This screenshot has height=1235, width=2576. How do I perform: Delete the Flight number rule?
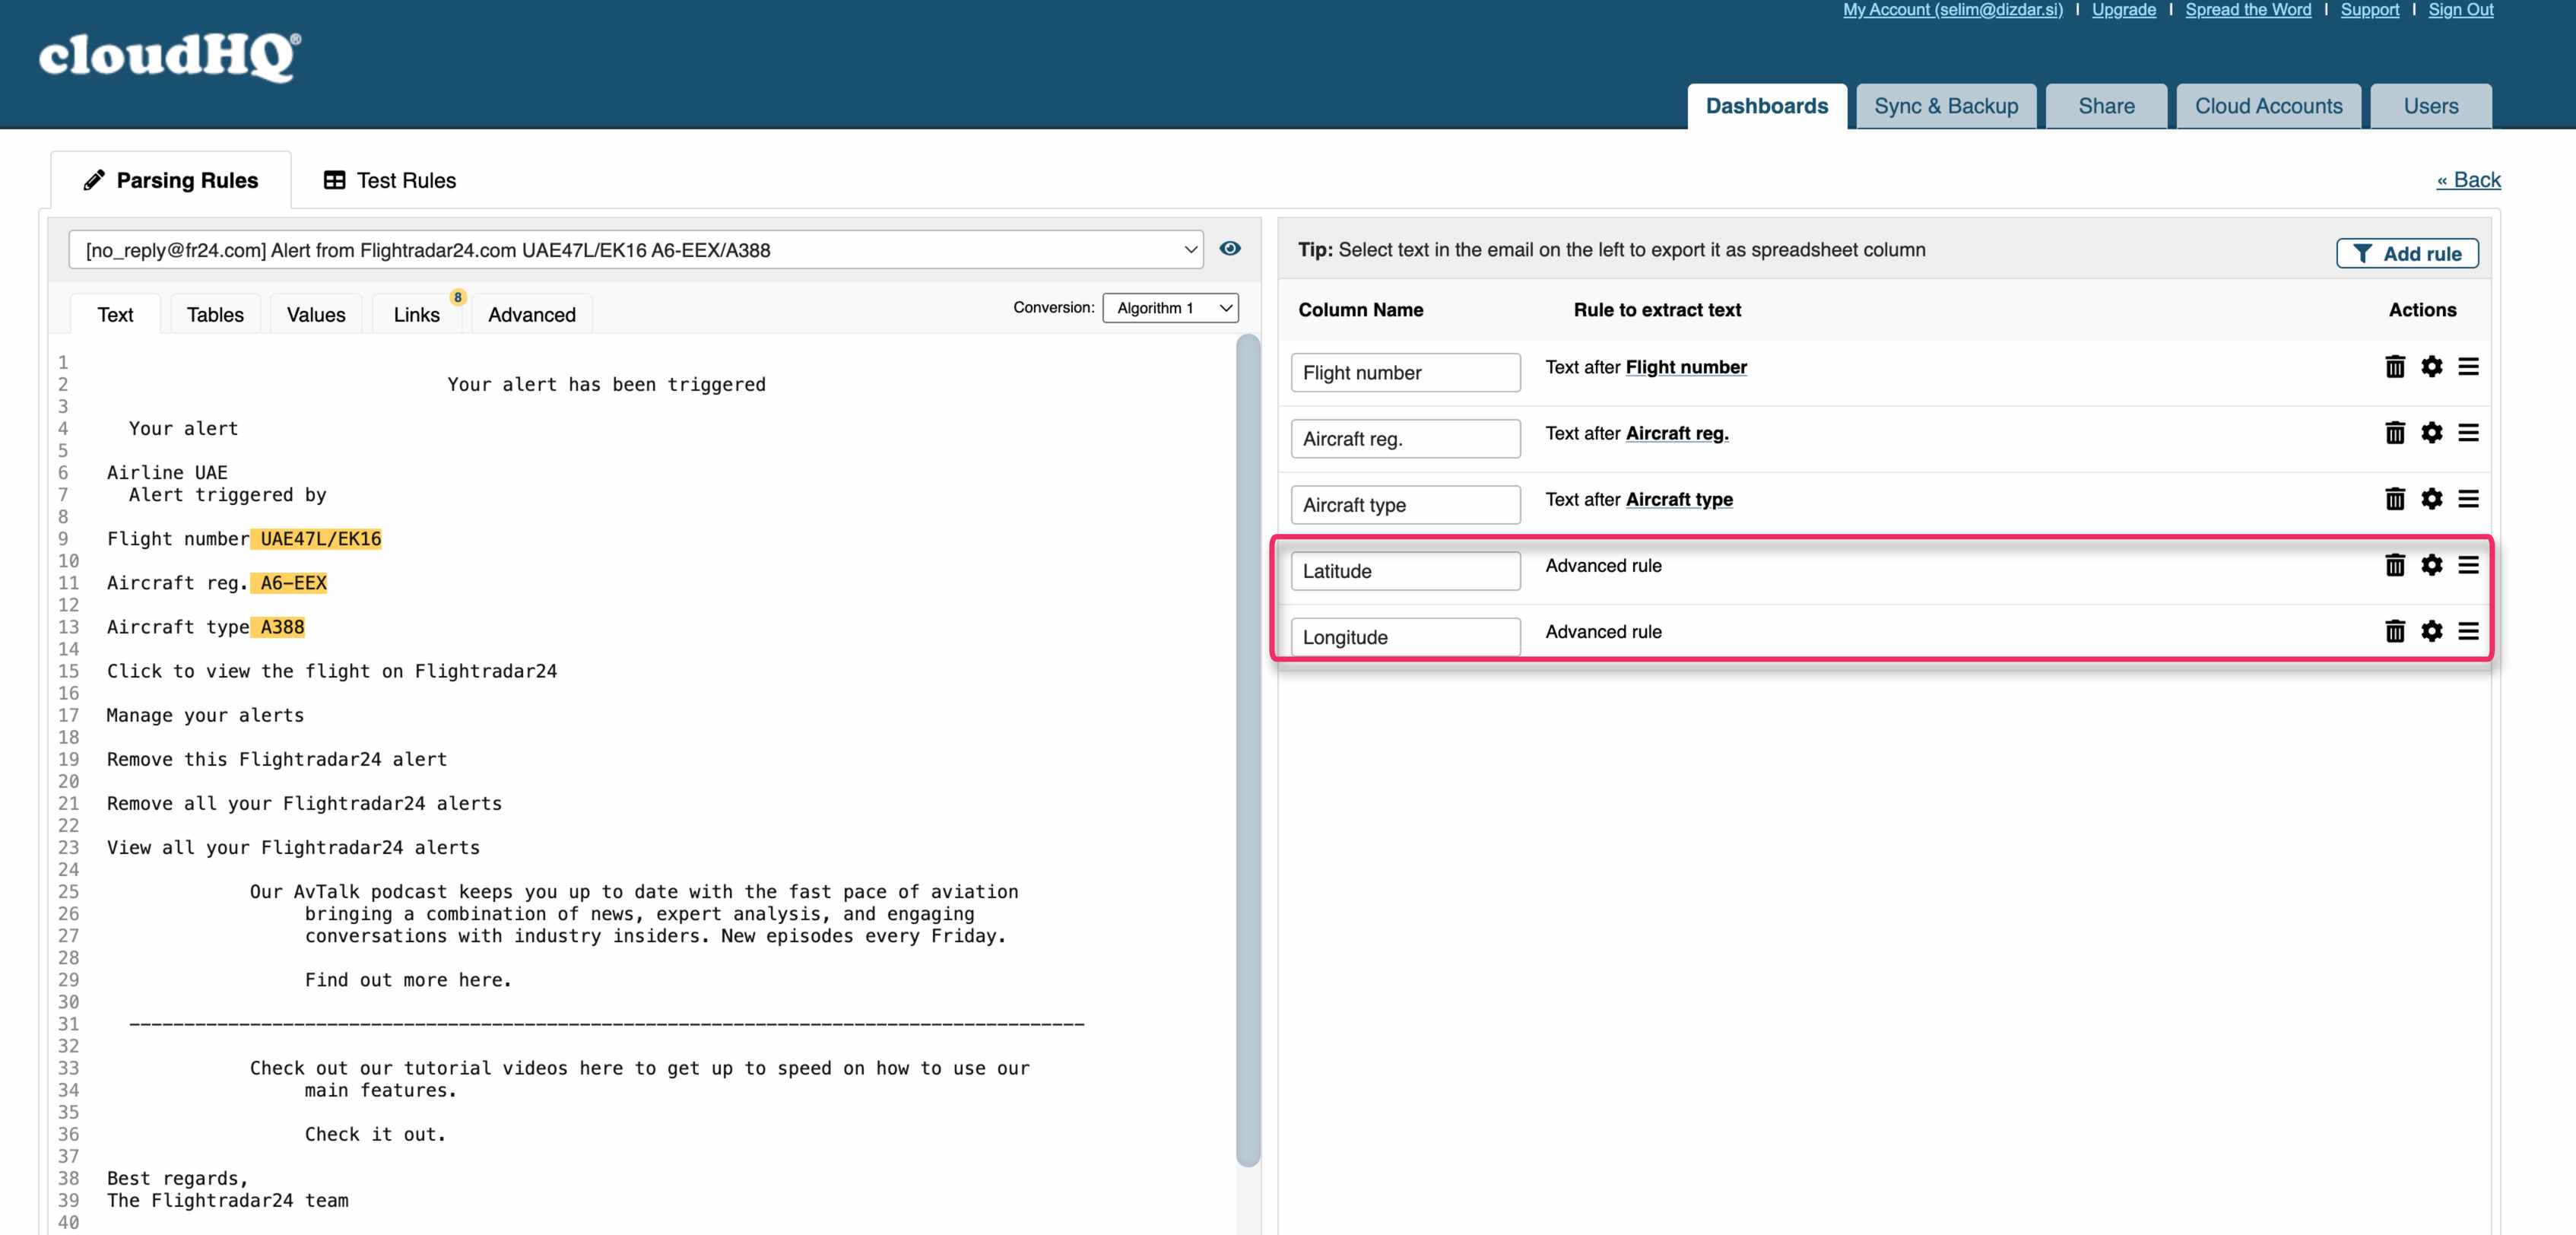click(2394, 367)
